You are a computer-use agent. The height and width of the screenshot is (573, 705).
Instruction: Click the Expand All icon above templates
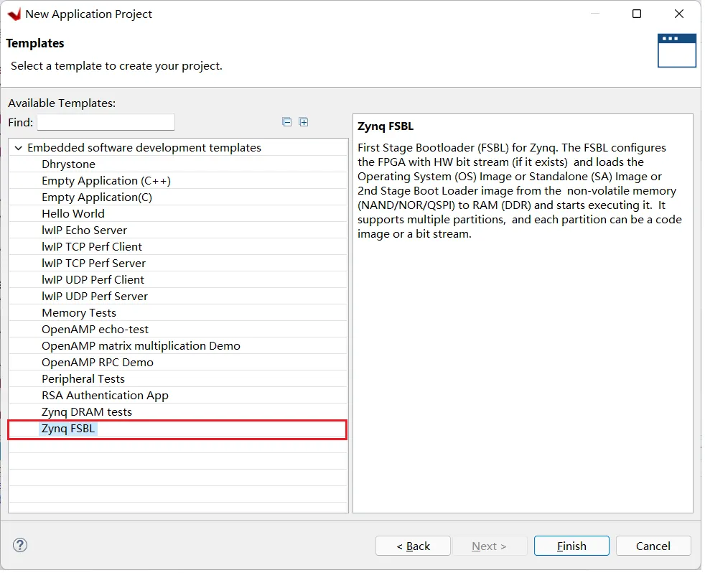305,122
